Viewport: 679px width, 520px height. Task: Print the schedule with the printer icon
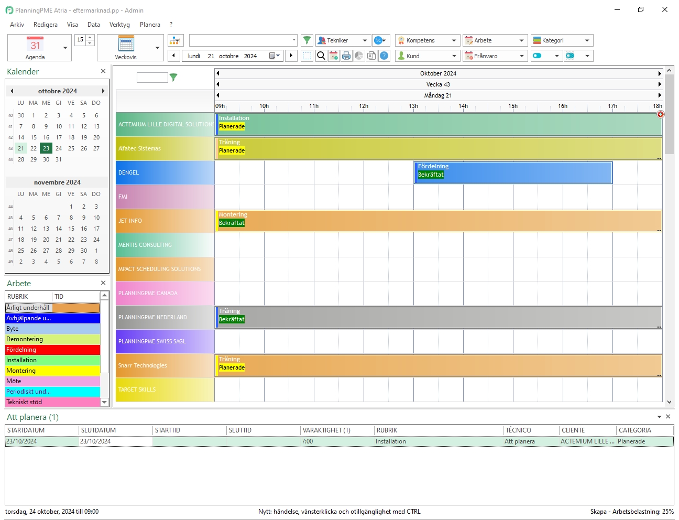point(346,56)
